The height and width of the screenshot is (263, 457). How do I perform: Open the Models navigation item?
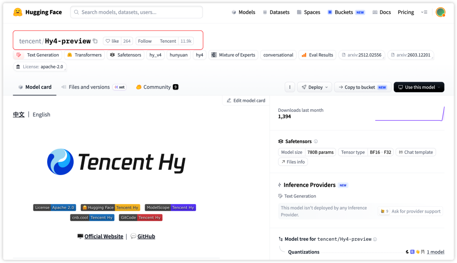(243, 12)
